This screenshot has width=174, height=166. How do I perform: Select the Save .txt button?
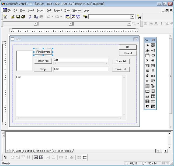click(x=121, y=69)
